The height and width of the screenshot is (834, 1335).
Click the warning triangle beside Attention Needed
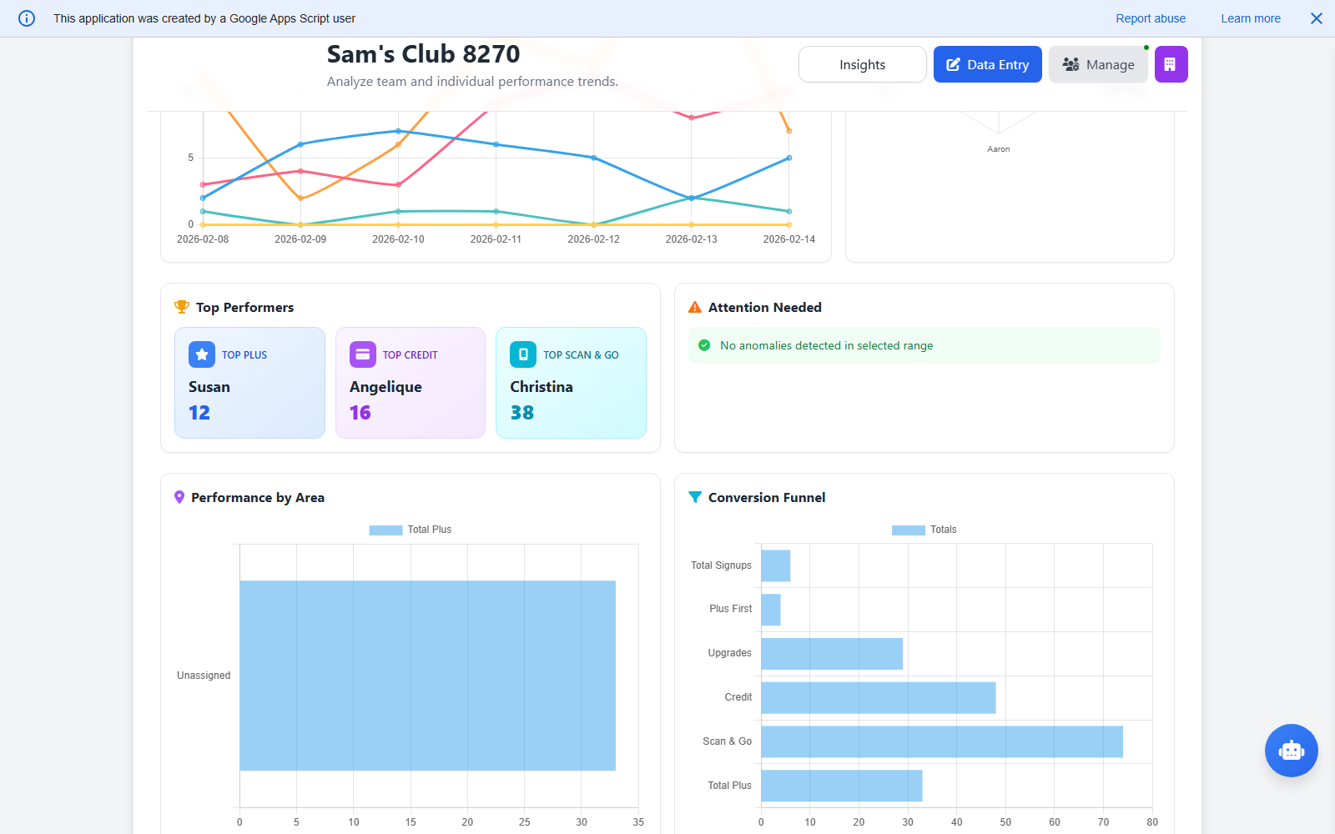tap(694, 307)
